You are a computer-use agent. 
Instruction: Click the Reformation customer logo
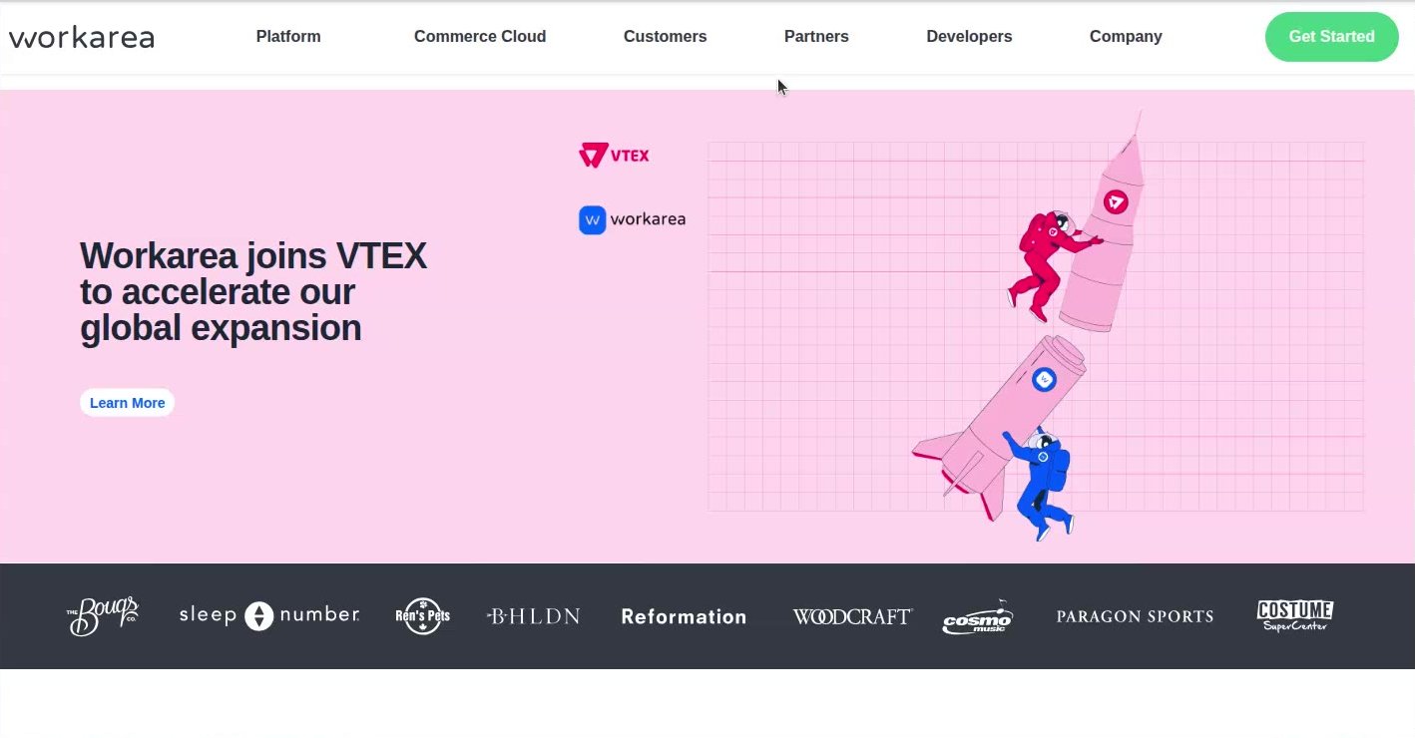(684, 617)
